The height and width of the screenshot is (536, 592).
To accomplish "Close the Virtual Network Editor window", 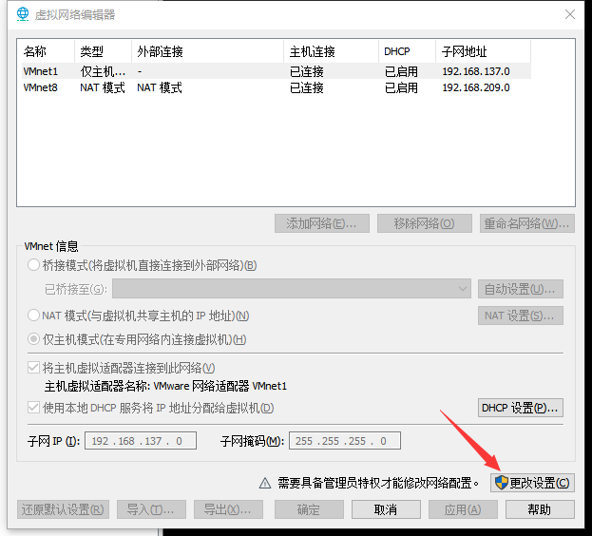I will (570, 14).
